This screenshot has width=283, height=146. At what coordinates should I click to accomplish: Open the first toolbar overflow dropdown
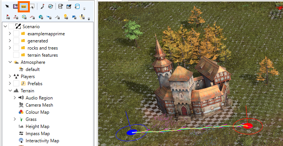[84, 9]
